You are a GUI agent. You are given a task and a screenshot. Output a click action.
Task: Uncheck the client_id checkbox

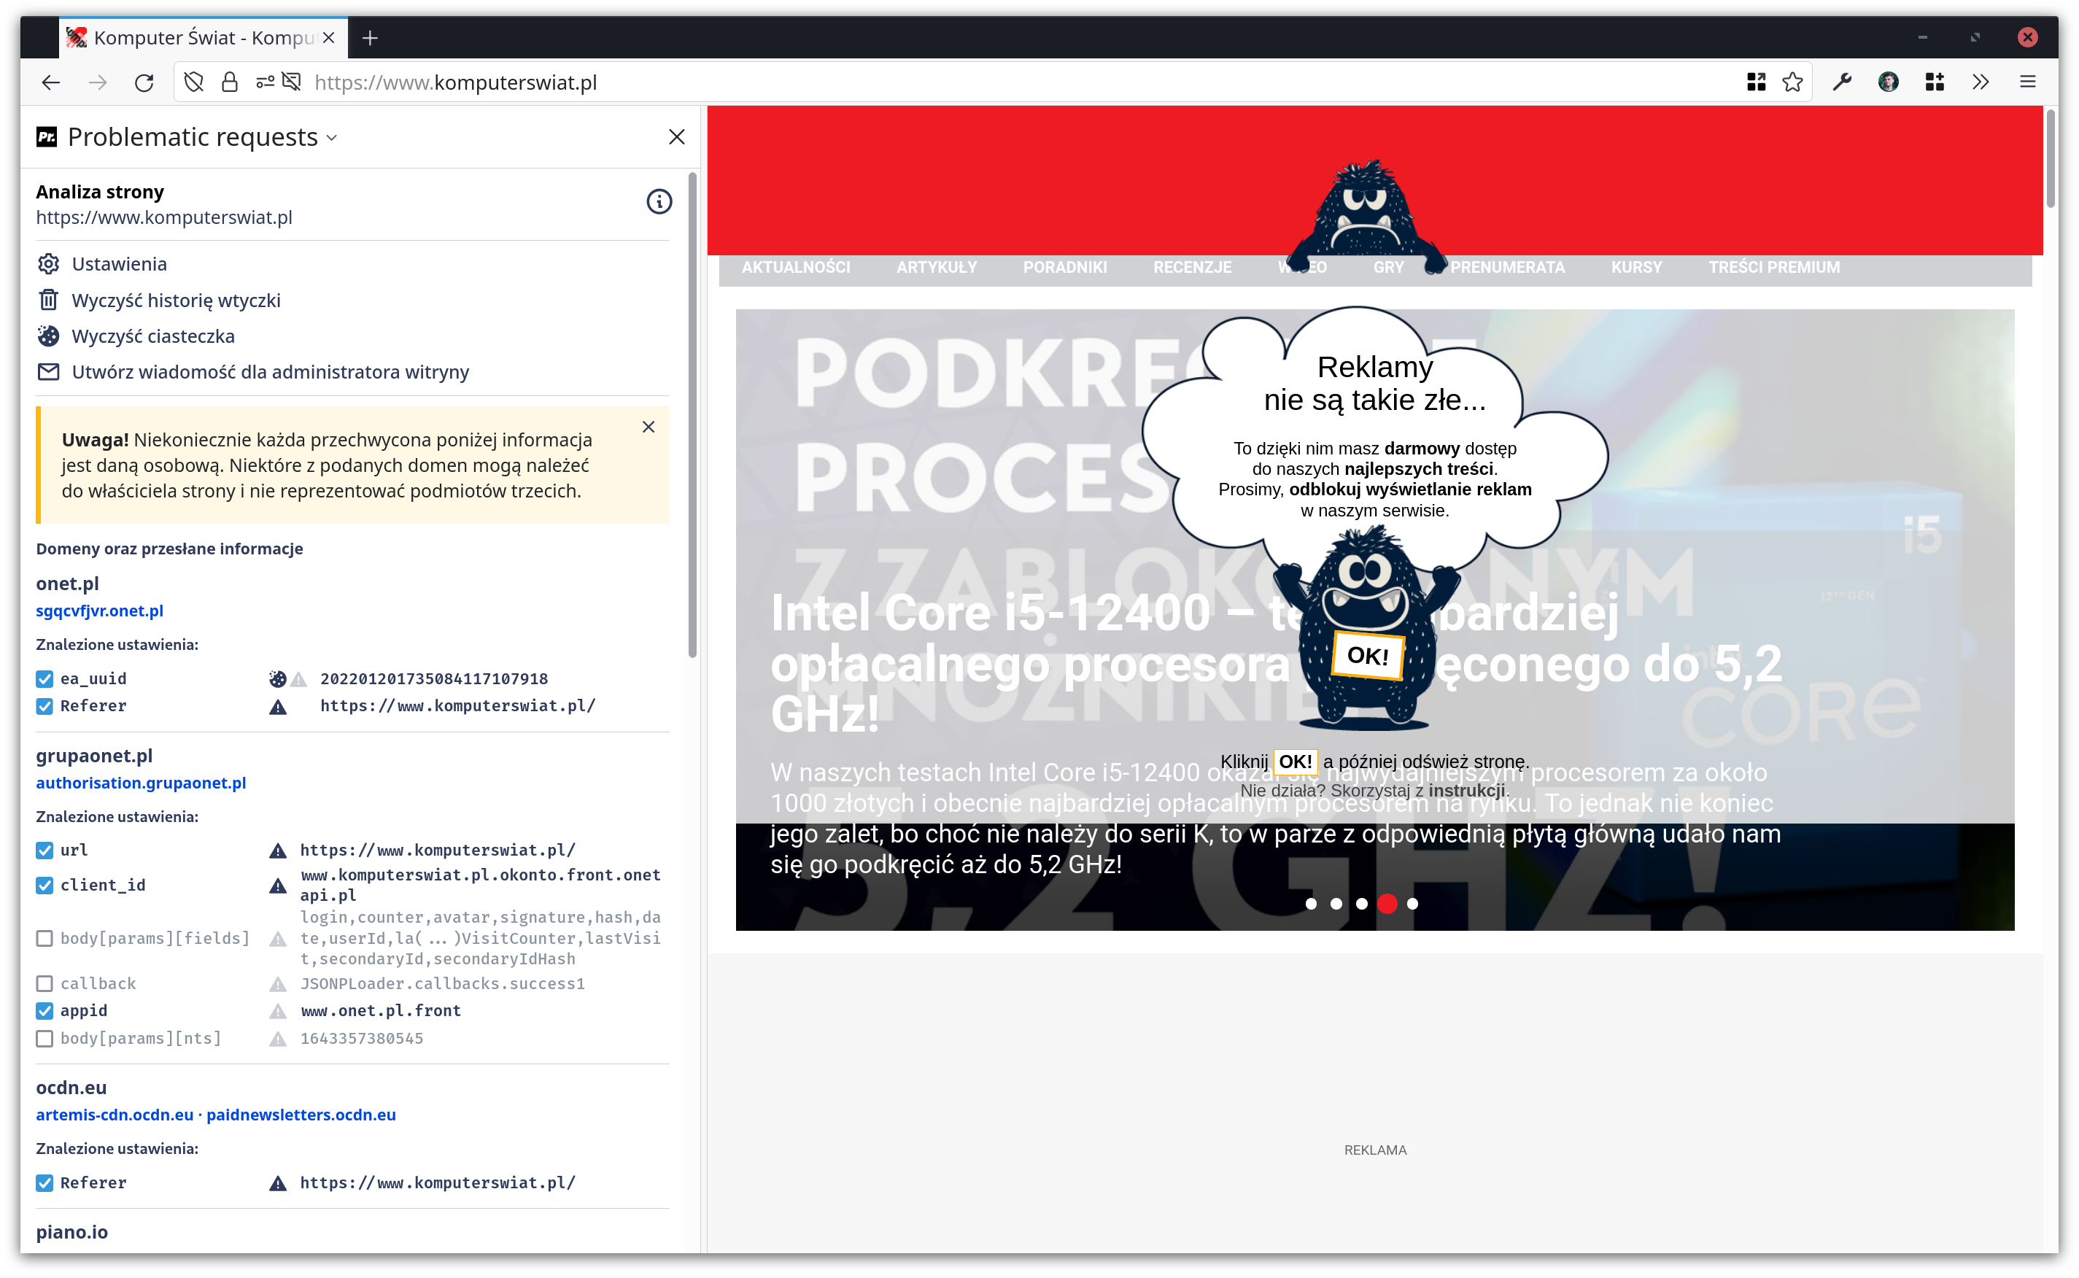[44, 885]
